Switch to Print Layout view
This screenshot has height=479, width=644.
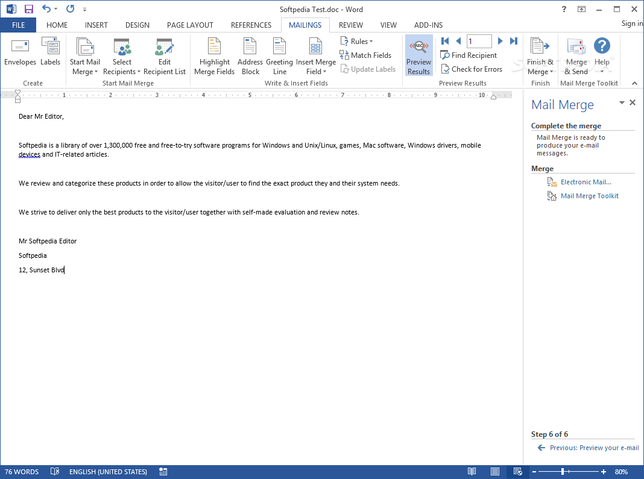pyautogui.click(x=495, y=472)
